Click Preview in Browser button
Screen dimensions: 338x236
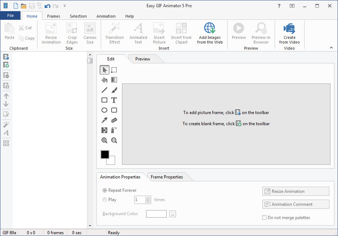click(261, 33)
